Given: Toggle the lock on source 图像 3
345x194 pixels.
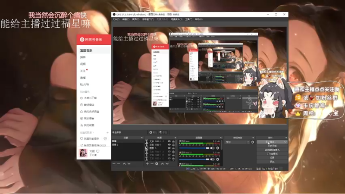Looking at the screenshot, I should tap(173, 148).
